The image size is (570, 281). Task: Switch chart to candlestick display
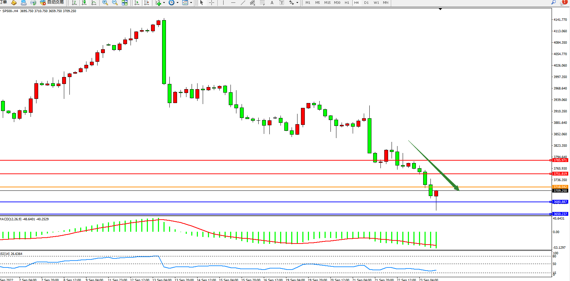84,2
